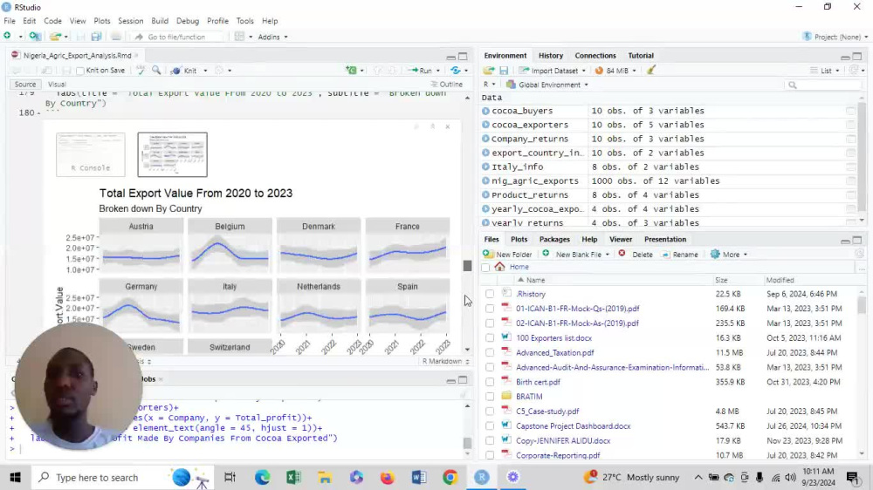The height and width of the screenshot is (490, 873).
Task: Open the Project: (None) dropdown
Action: point(835,37)
